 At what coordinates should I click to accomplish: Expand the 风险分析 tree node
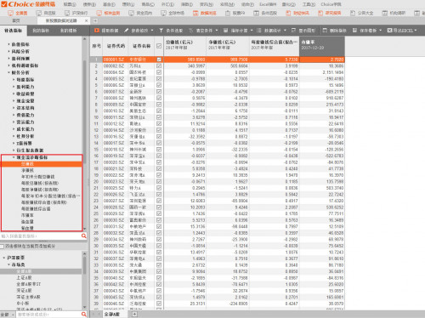8,51
